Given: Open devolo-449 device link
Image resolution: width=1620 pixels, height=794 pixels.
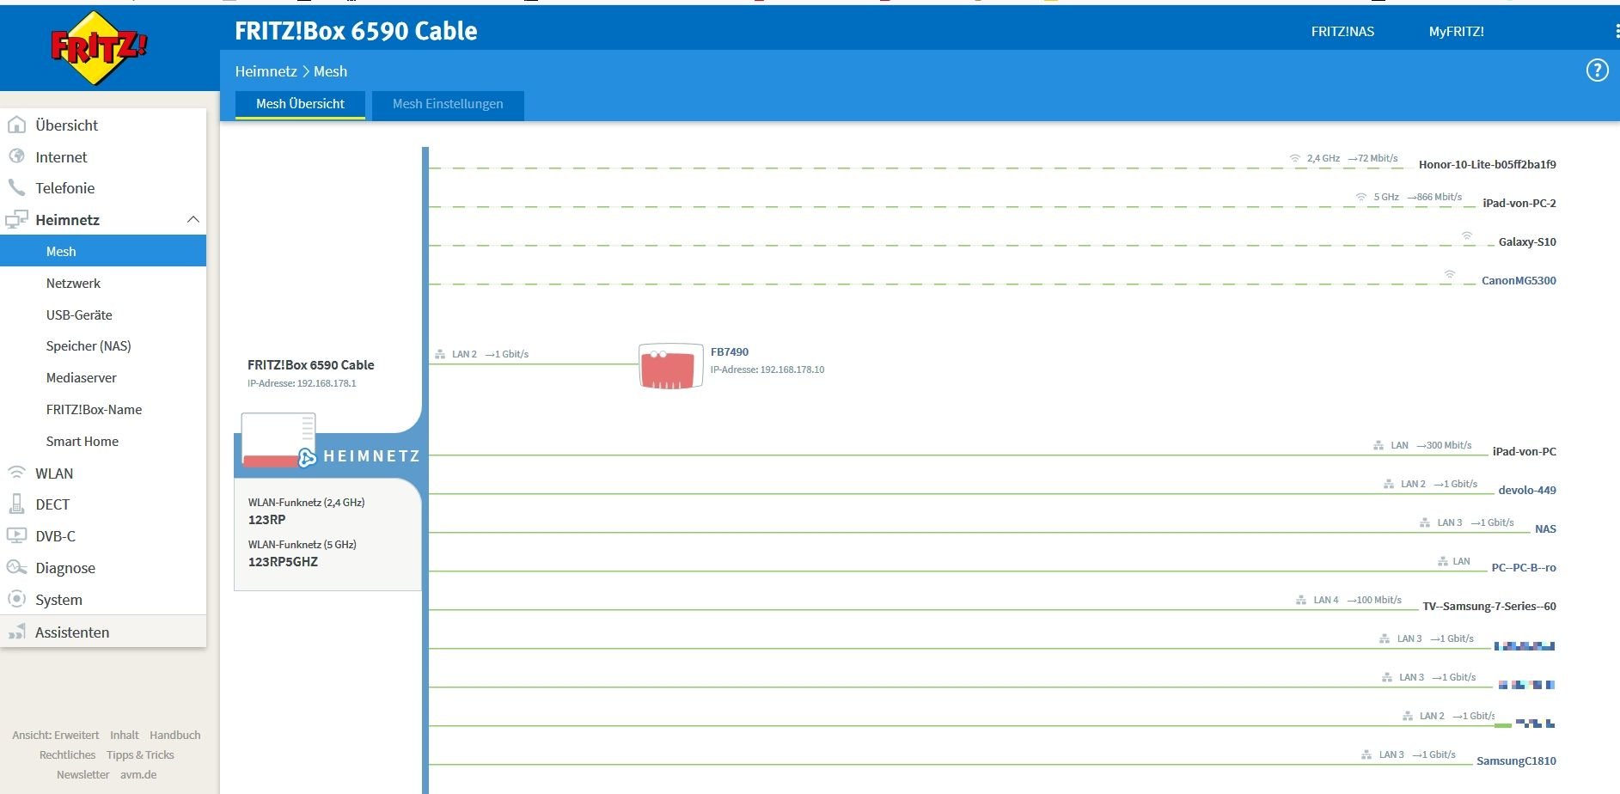Looking at the screenshot, I should click(x=1527, y=490).
